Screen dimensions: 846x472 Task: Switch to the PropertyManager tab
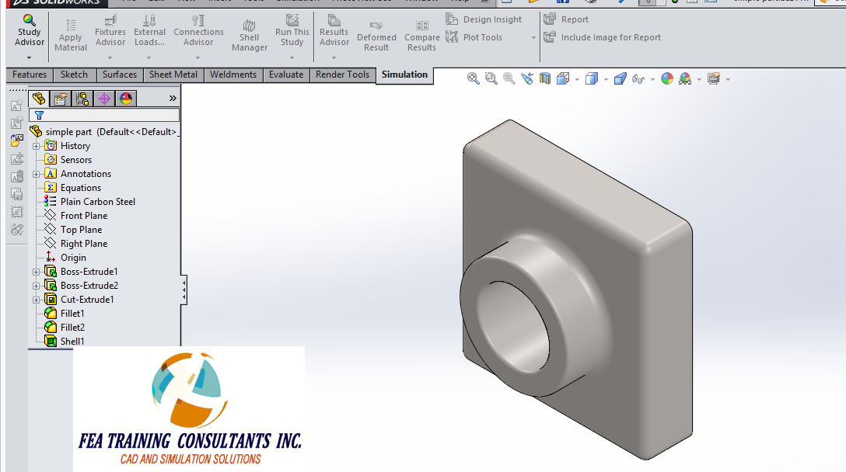coord(60,99)
